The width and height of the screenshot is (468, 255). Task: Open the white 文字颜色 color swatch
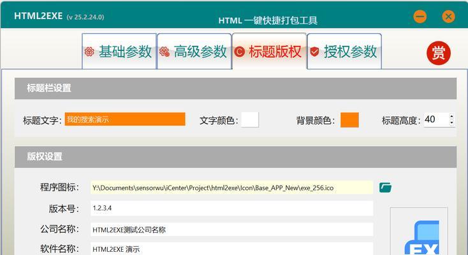[250, 120]
